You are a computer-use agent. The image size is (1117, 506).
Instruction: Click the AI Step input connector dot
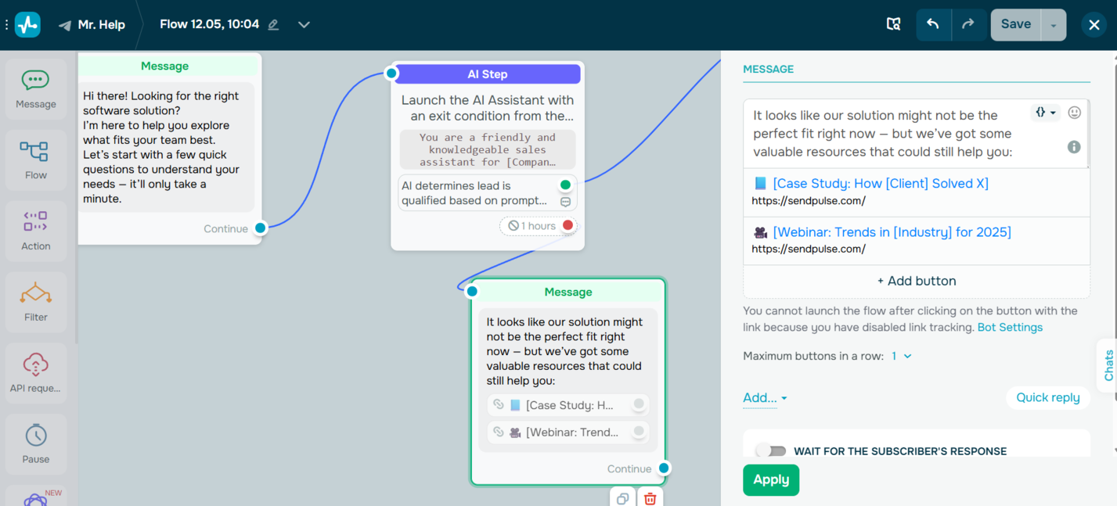[391, 74]
